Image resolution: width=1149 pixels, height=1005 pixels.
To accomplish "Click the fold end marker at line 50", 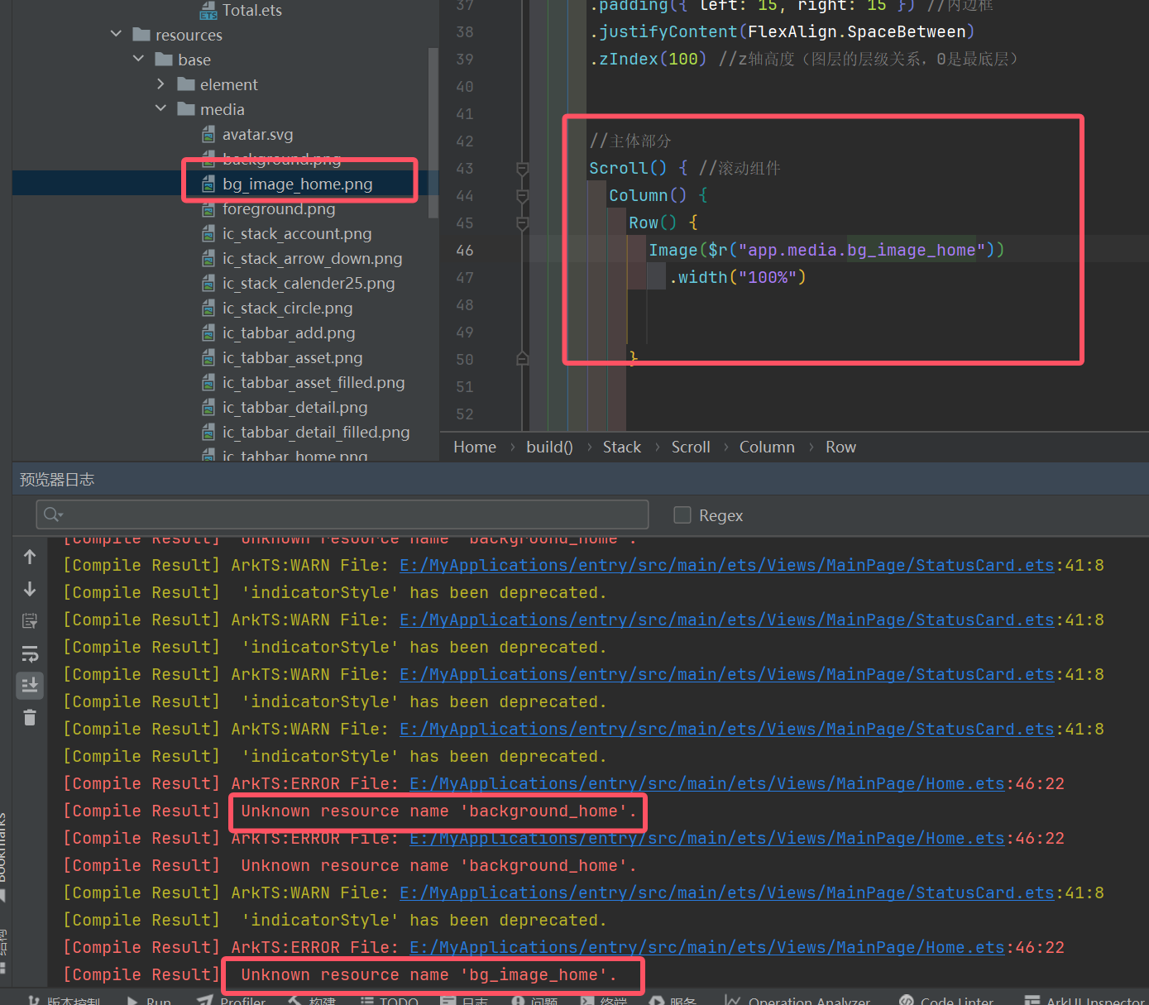I will point(522,358).
